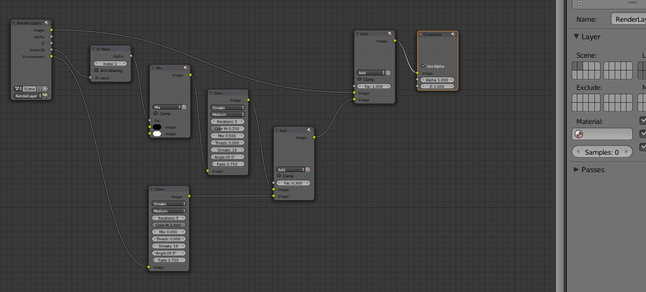
Task: Open Streaks dropdown in Glare node with Color M 0.250
Action: point(228,108)
